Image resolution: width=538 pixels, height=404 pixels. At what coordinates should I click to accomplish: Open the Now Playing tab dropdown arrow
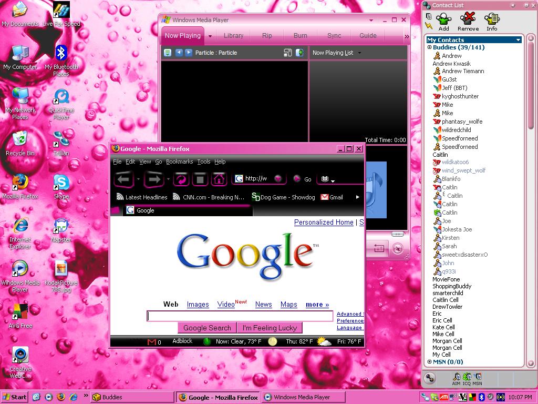click(210, 36)
